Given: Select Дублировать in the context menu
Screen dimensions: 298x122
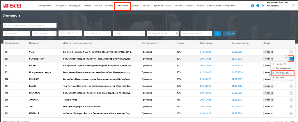Looking at the screenshot, I should (x=282, y=73).
